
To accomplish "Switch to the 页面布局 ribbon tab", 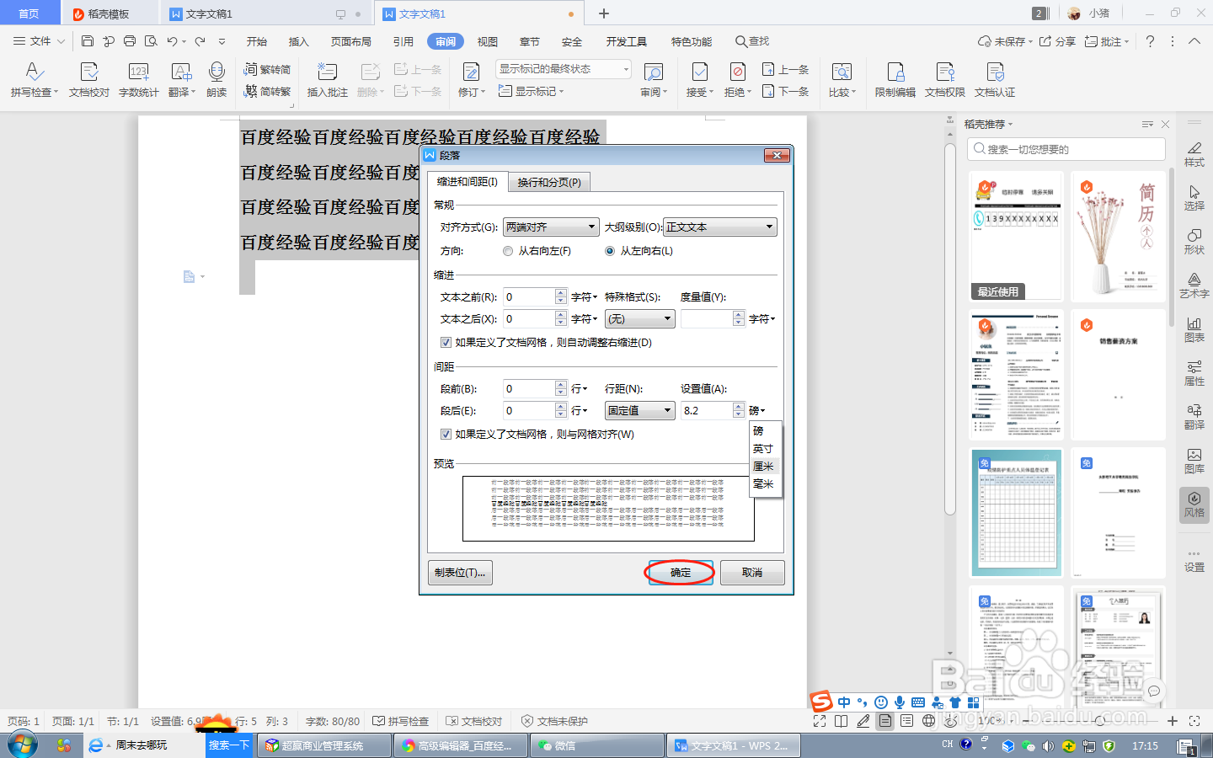I will point(351,41).
